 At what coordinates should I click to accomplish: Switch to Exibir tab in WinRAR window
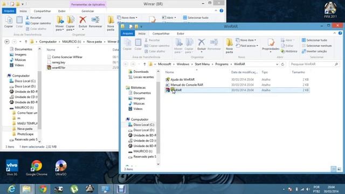pyautogui.click(x=181, y=33)
